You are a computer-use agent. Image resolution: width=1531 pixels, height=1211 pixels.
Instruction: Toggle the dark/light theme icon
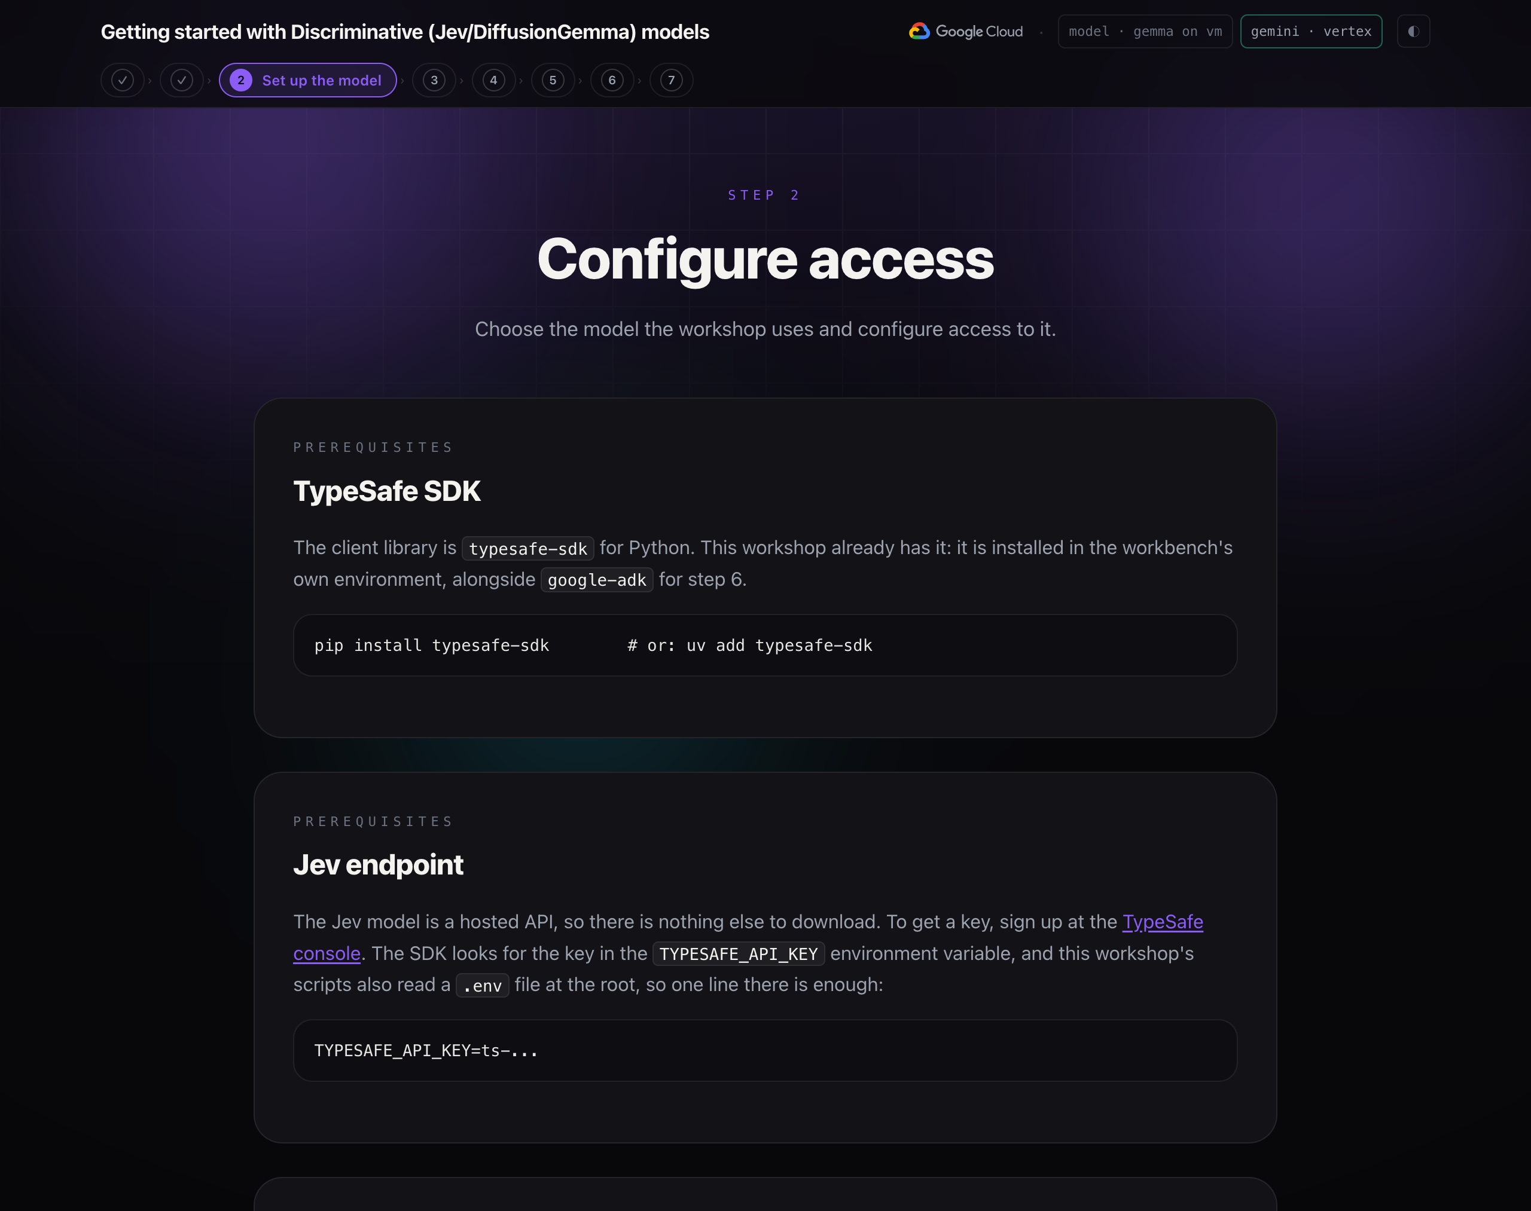(x=1413, y=31)
